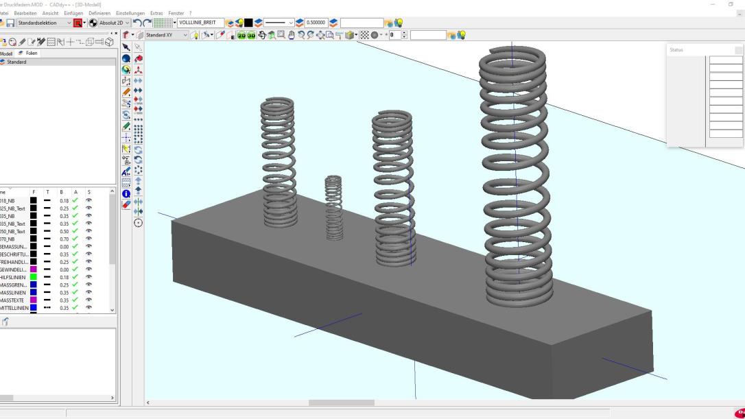Expand the Standard XY view dropdown

185,35
